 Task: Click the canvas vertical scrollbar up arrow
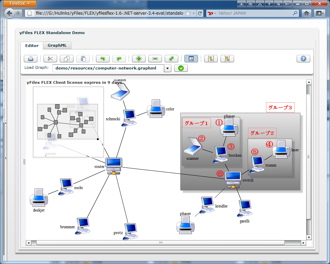coord(309,82)
